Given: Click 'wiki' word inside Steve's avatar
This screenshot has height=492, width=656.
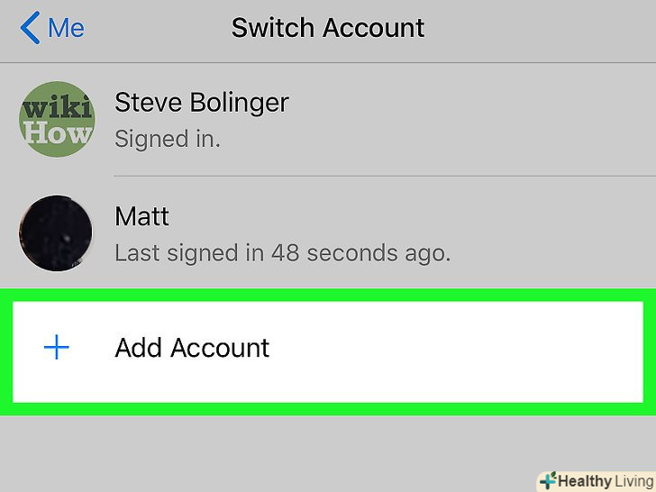Looking at the screenshot, I should (x=57, y=108).
